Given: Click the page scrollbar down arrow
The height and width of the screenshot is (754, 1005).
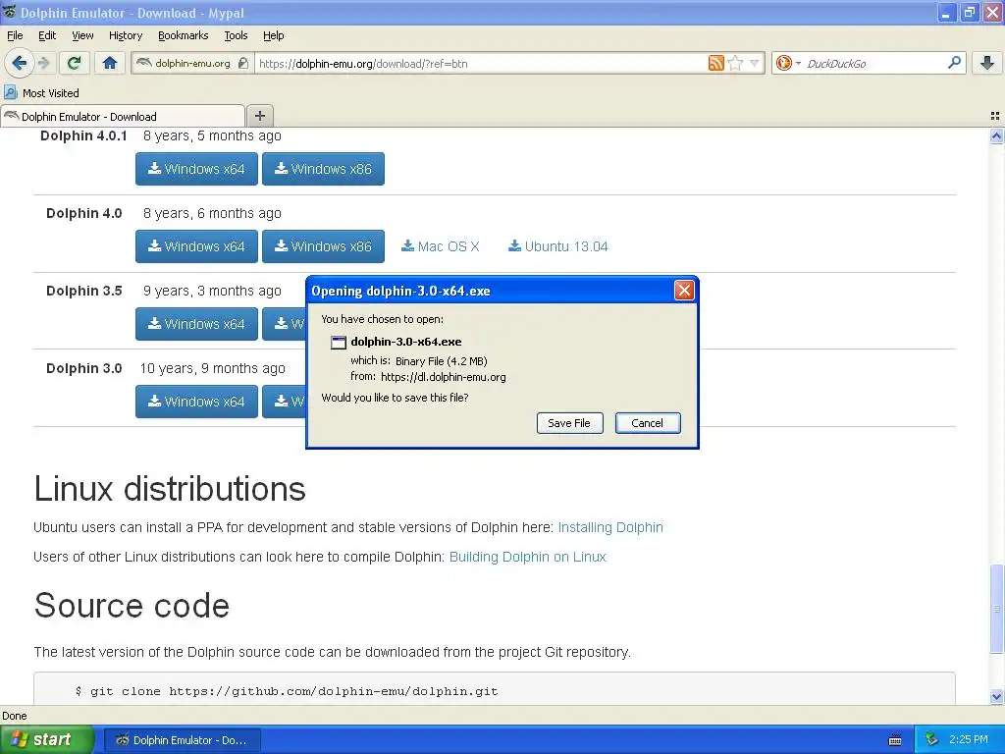Looking at the screenshot, I should coord(996,696).
